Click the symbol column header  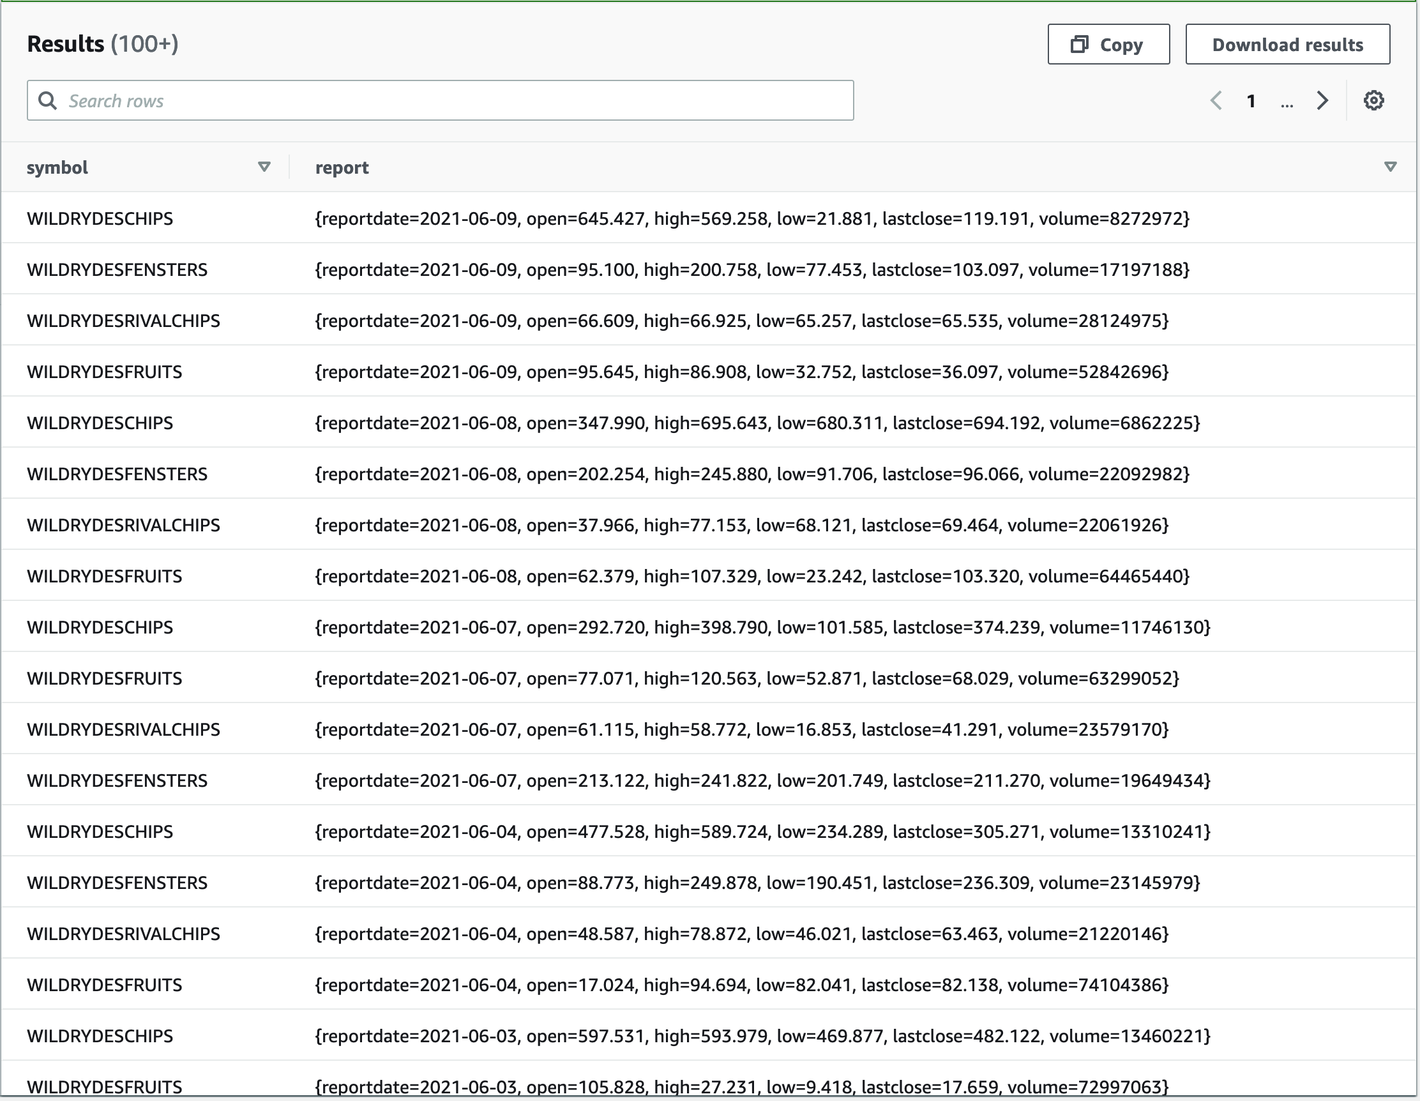[x=57, y=168]
